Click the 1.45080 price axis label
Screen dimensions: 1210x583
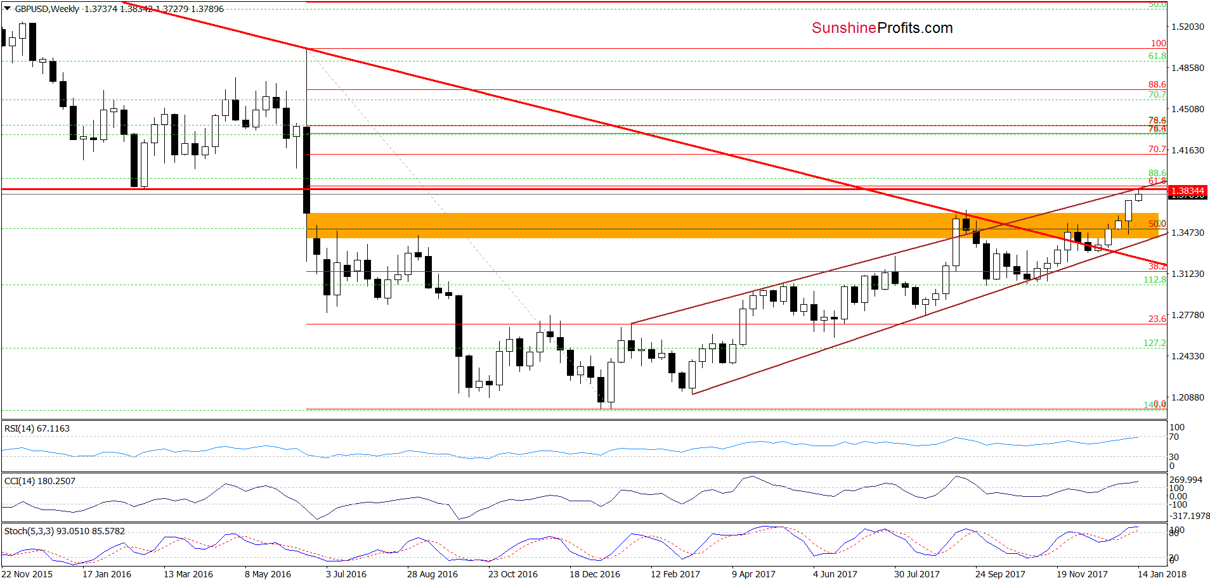click(1187, 109)
